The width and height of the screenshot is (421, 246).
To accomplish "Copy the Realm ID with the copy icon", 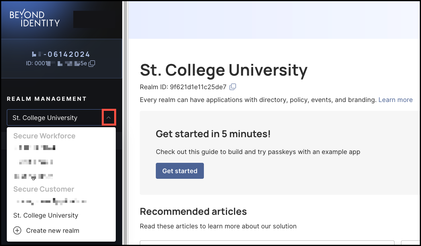I will 233,87.
